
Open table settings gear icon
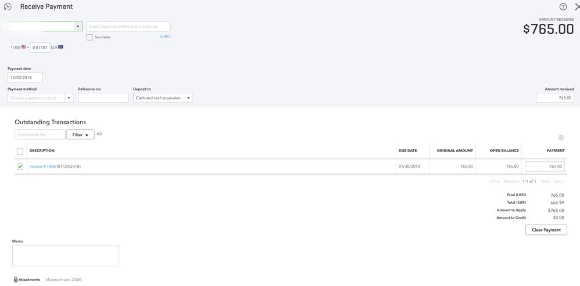[561, 137]
